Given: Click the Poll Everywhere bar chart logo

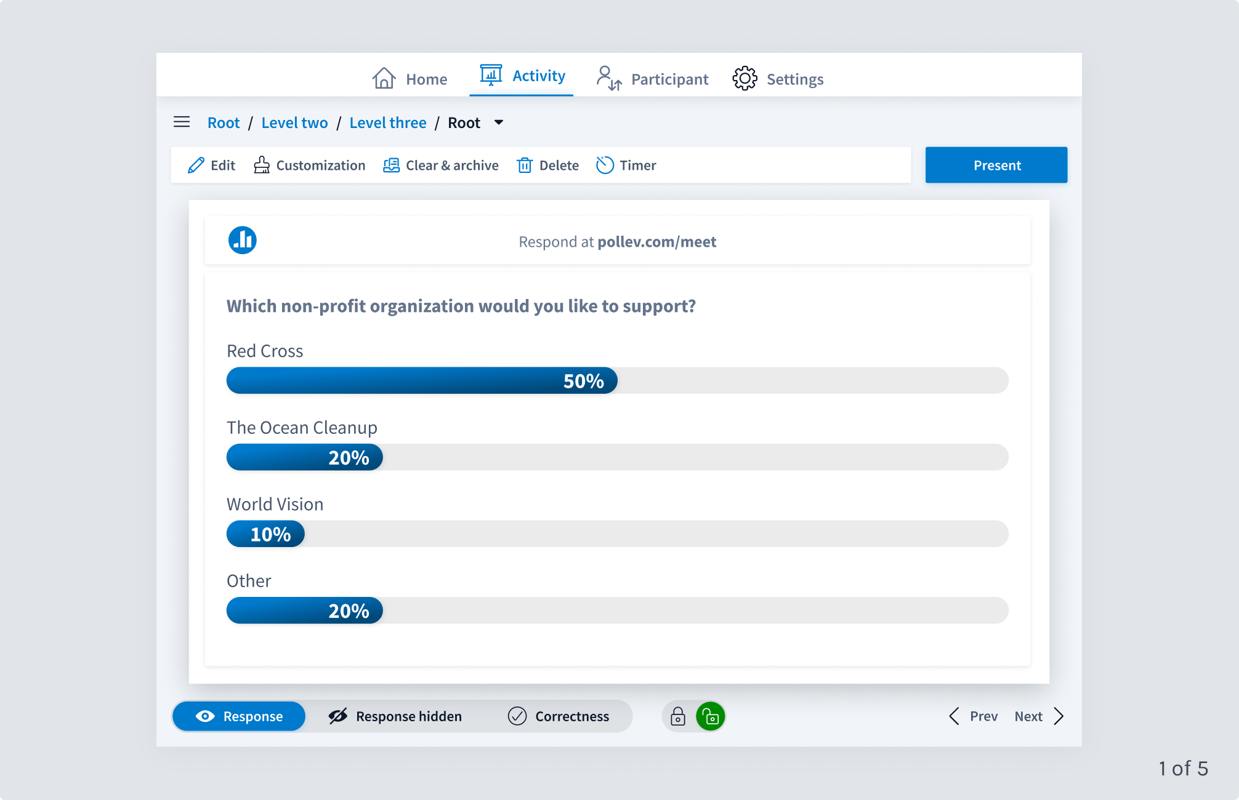Looking at the screenshot, I should click(243, 240).
